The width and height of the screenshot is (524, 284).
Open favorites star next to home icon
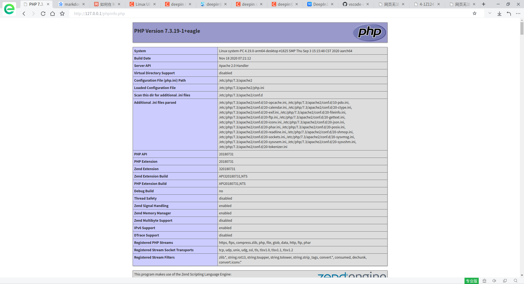coord(62,14)
